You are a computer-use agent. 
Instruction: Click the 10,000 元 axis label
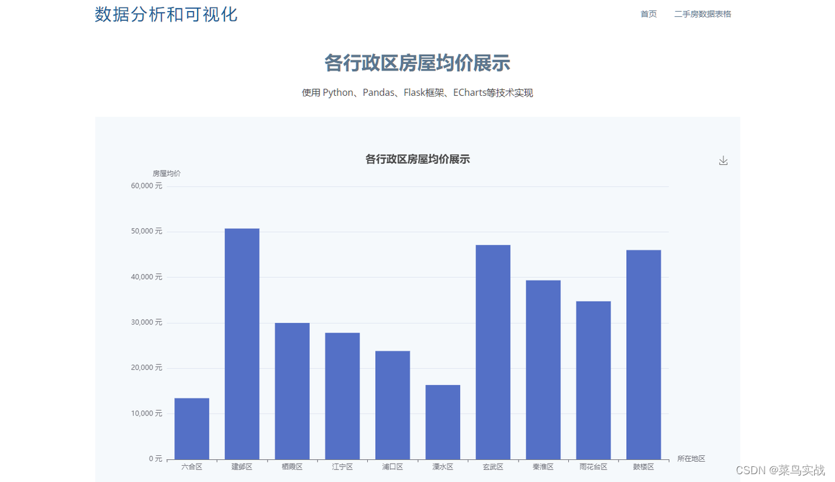[x=147, y=414]
